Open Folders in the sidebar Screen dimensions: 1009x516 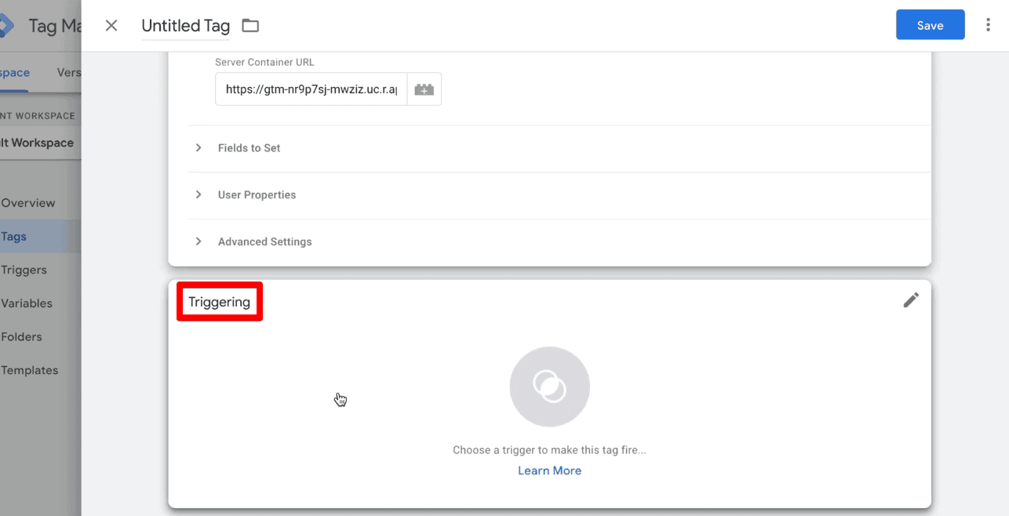point(22,337)
